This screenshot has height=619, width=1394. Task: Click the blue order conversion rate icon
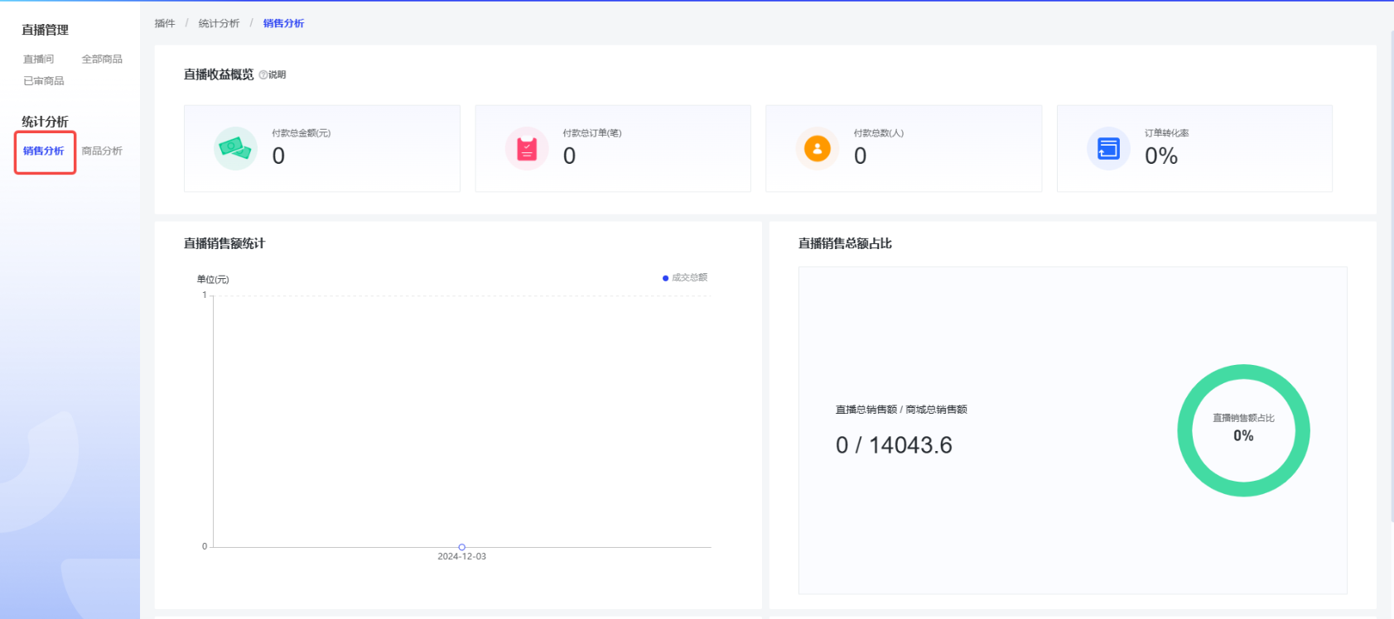pyautogui.click(x=1108, y=149)
